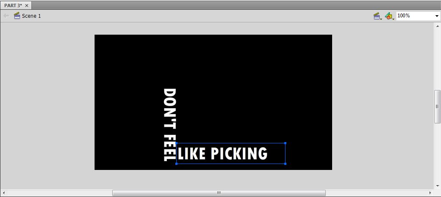Click the back arrow in edit bar
This screenshot has height=197, width=441.
pyautogui.click(x=6, y=16)
